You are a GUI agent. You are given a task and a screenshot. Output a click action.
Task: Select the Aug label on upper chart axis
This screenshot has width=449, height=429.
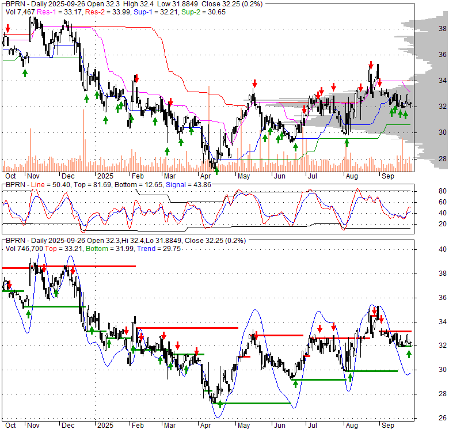point(352,176)
